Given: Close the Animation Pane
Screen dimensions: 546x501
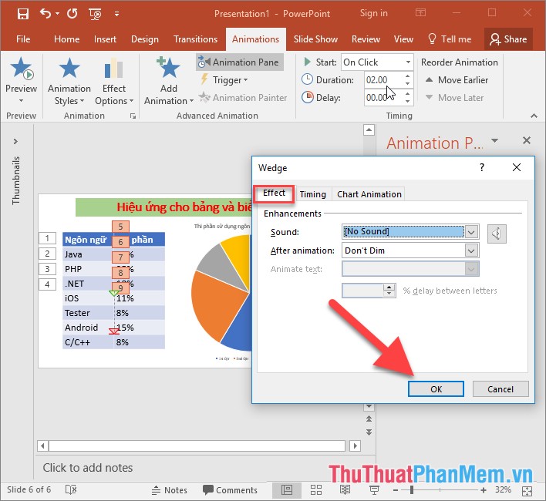Looking at the screenshot, I should pos(527,140).
